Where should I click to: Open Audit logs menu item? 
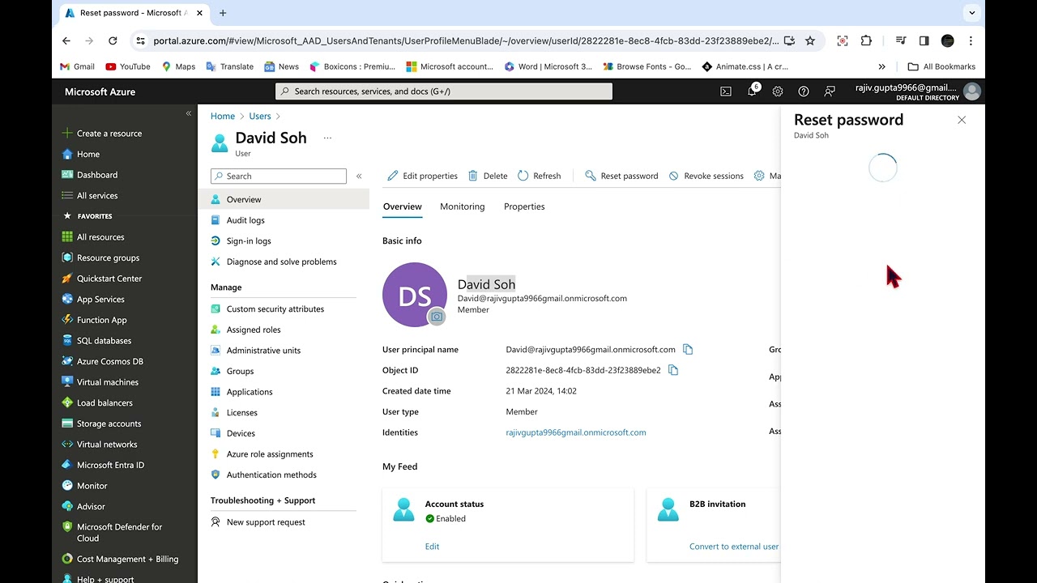[245, 220]
